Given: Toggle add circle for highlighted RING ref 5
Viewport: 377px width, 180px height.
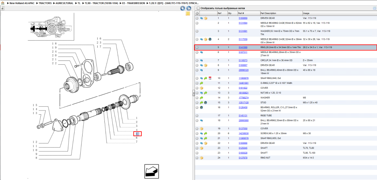Looking at the screenshot, I should pyautogui.click(x=197, y=47).
